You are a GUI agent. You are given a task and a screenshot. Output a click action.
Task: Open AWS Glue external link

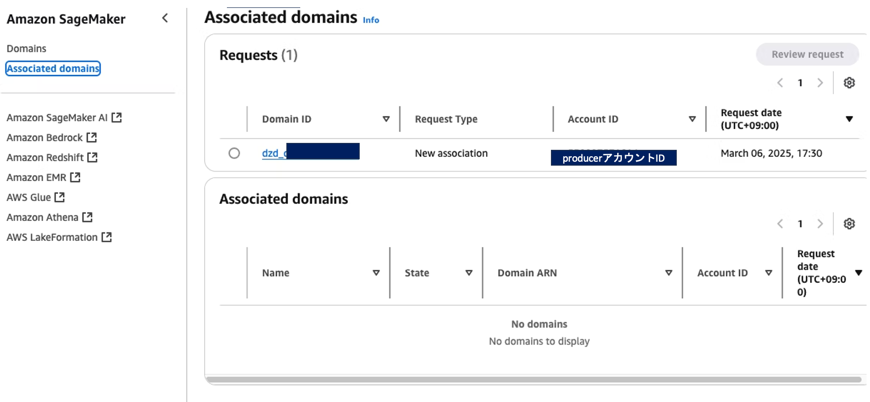tap(36, 197)
